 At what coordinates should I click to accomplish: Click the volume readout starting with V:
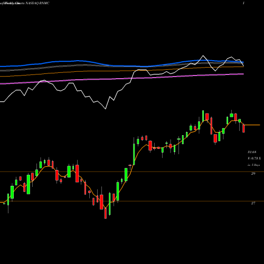tap(254, 158)
